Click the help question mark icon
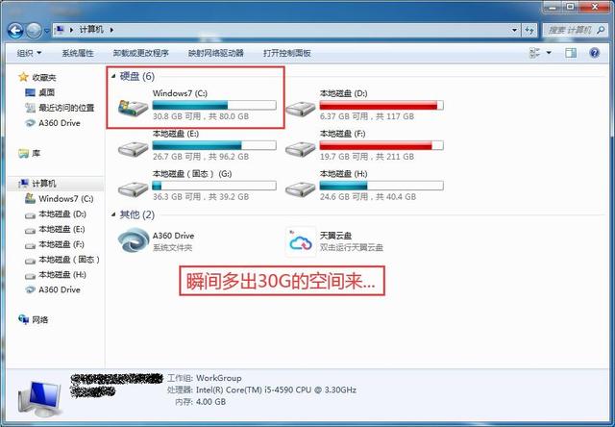 (594, 53)
